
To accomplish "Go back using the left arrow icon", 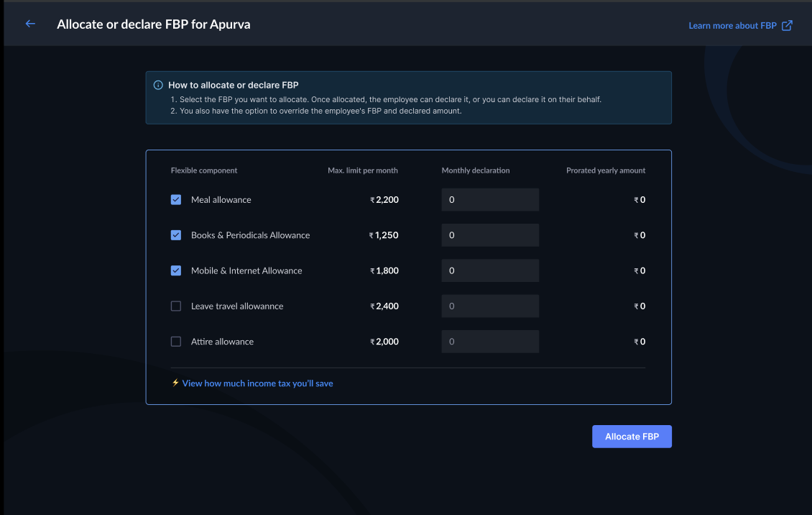I will tap(30, 24).
